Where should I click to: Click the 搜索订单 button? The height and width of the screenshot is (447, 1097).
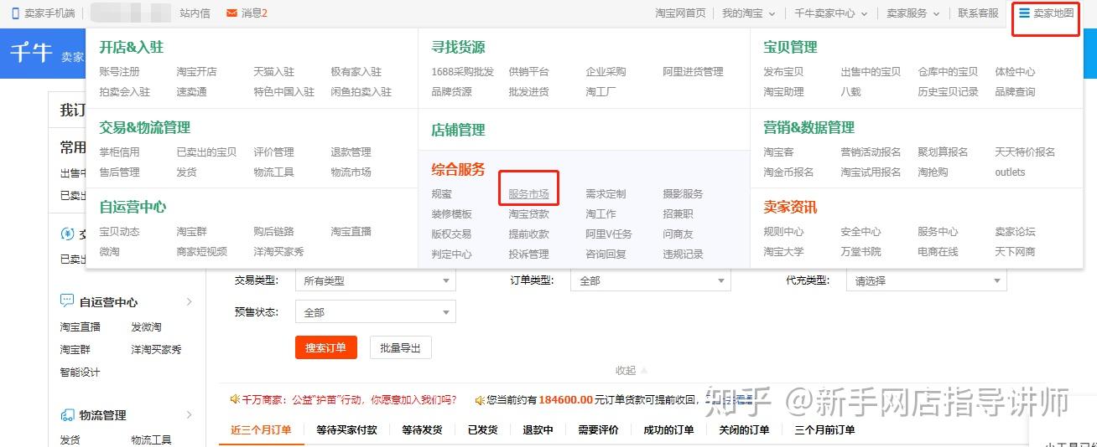[x=326, y=347]
